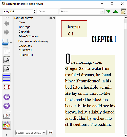Increase font size with larger A icon

tap(6, 60)
